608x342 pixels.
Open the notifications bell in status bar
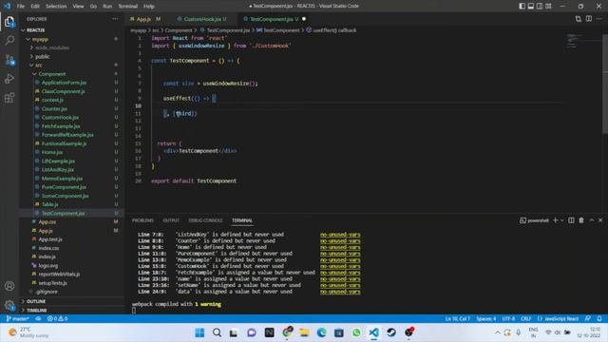click(599, 319)
